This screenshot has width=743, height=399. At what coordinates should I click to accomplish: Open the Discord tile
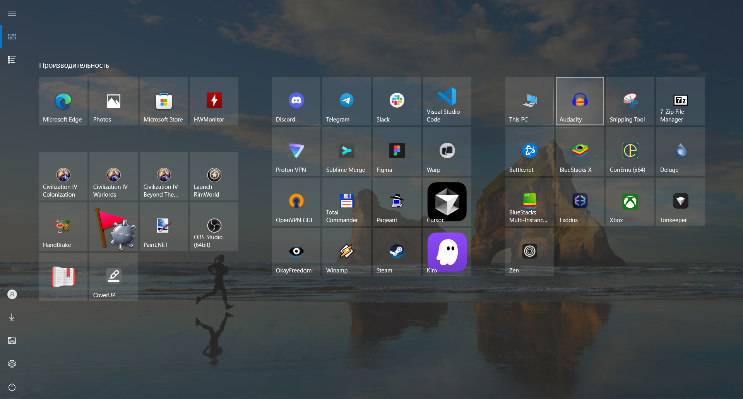[296, 101]
